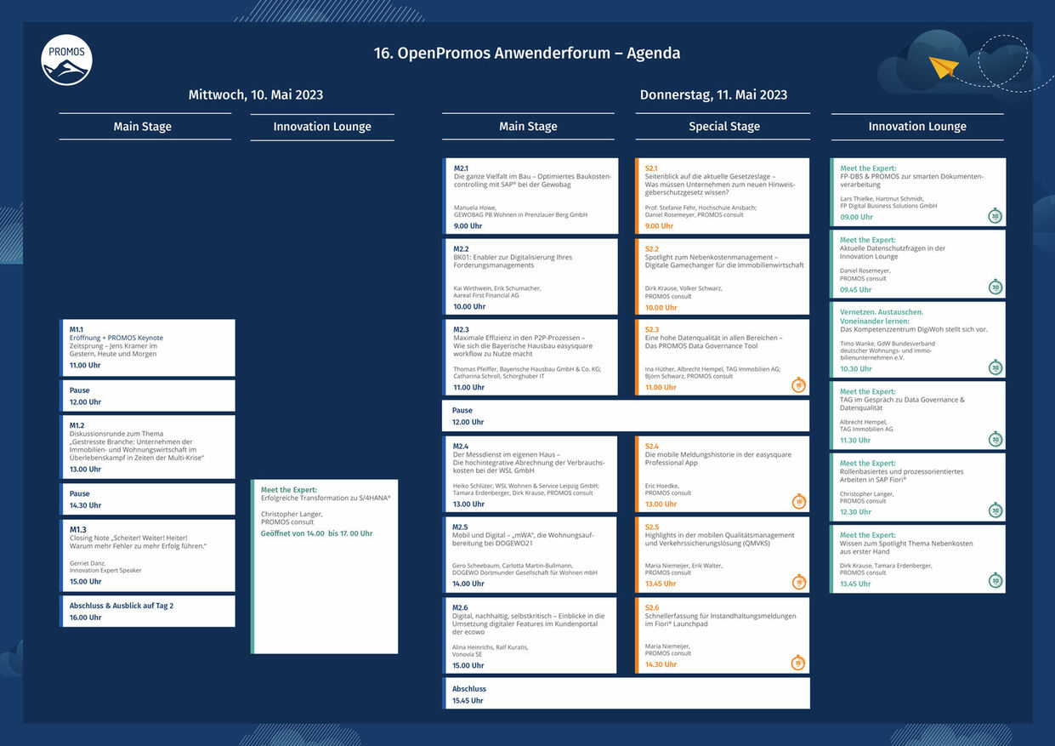
Task: Click 'TAG im Gespräch zu Data Governance' title
Action: pyautogui.click(x=903, y=404)
